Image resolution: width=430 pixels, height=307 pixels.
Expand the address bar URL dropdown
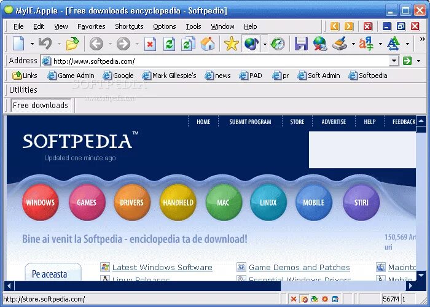click(x=394, y=61)
